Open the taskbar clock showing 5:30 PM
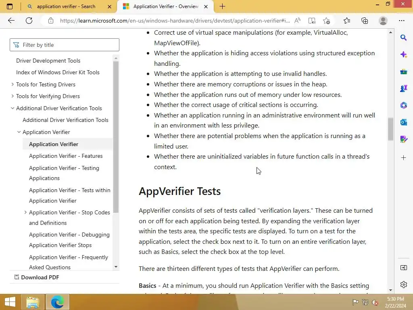 [395, 302]
